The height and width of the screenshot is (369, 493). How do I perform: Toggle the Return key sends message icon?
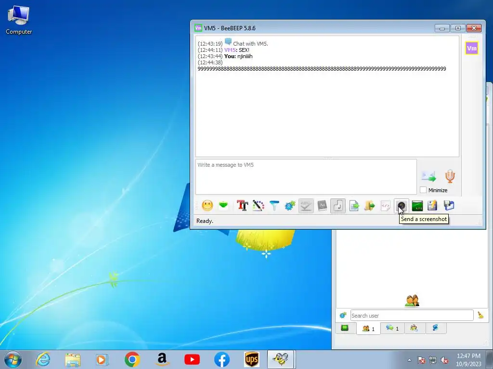338,206
